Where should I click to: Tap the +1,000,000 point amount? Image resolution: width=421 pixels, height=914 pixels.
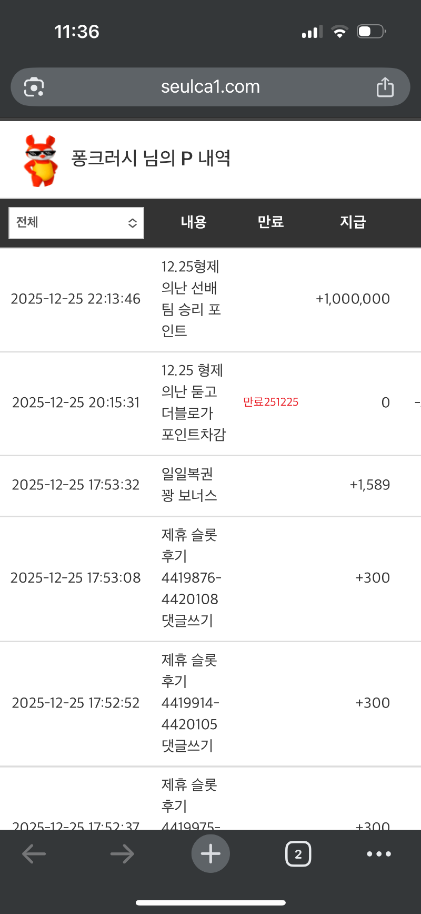[x=353, y=299]
